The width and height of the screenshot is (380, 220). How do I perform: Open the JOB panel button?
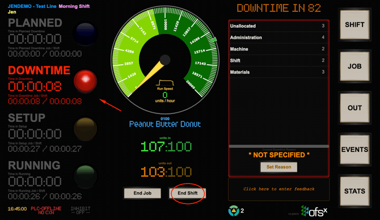pyautogui.click(x=354, y=66)
